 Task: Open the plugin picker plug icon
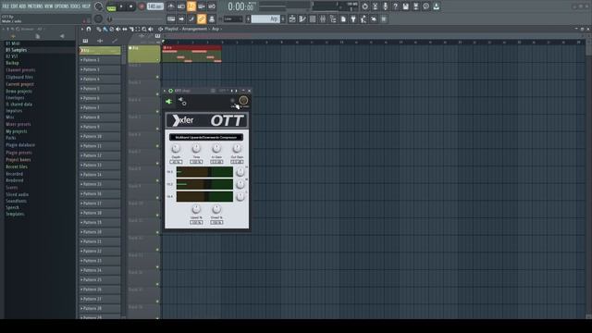353,18
